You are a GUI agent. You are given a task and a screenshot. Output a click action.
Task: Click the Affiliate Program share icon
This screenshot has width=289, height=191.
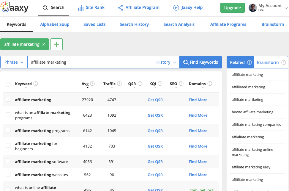click(121, 7)
